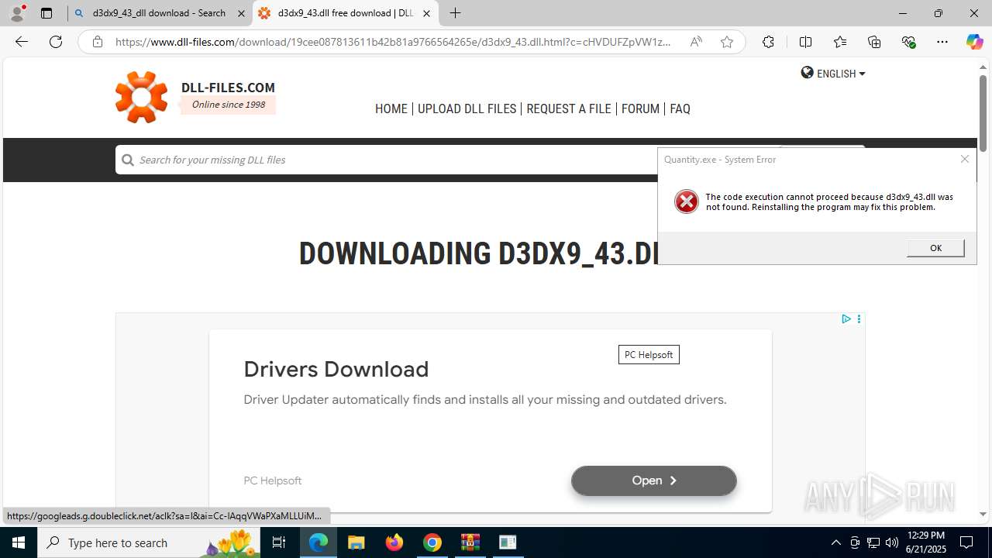This screenshot has width=992, height=558.
Task: Click OK in the System Error dialog
Action: 935,248
